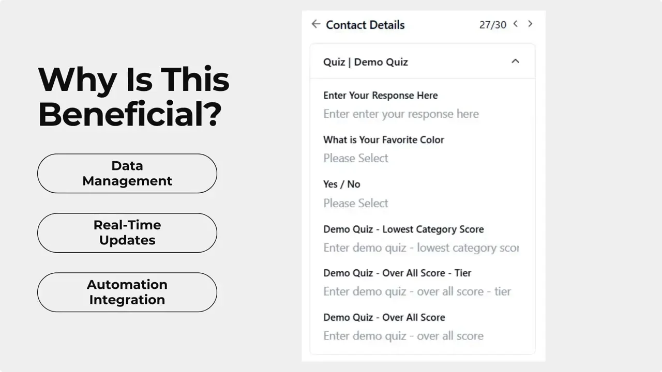Screen dimensions: 662x372
Task: Select the Demo Quiz Over All Score input
Action: tap(403, 336)
